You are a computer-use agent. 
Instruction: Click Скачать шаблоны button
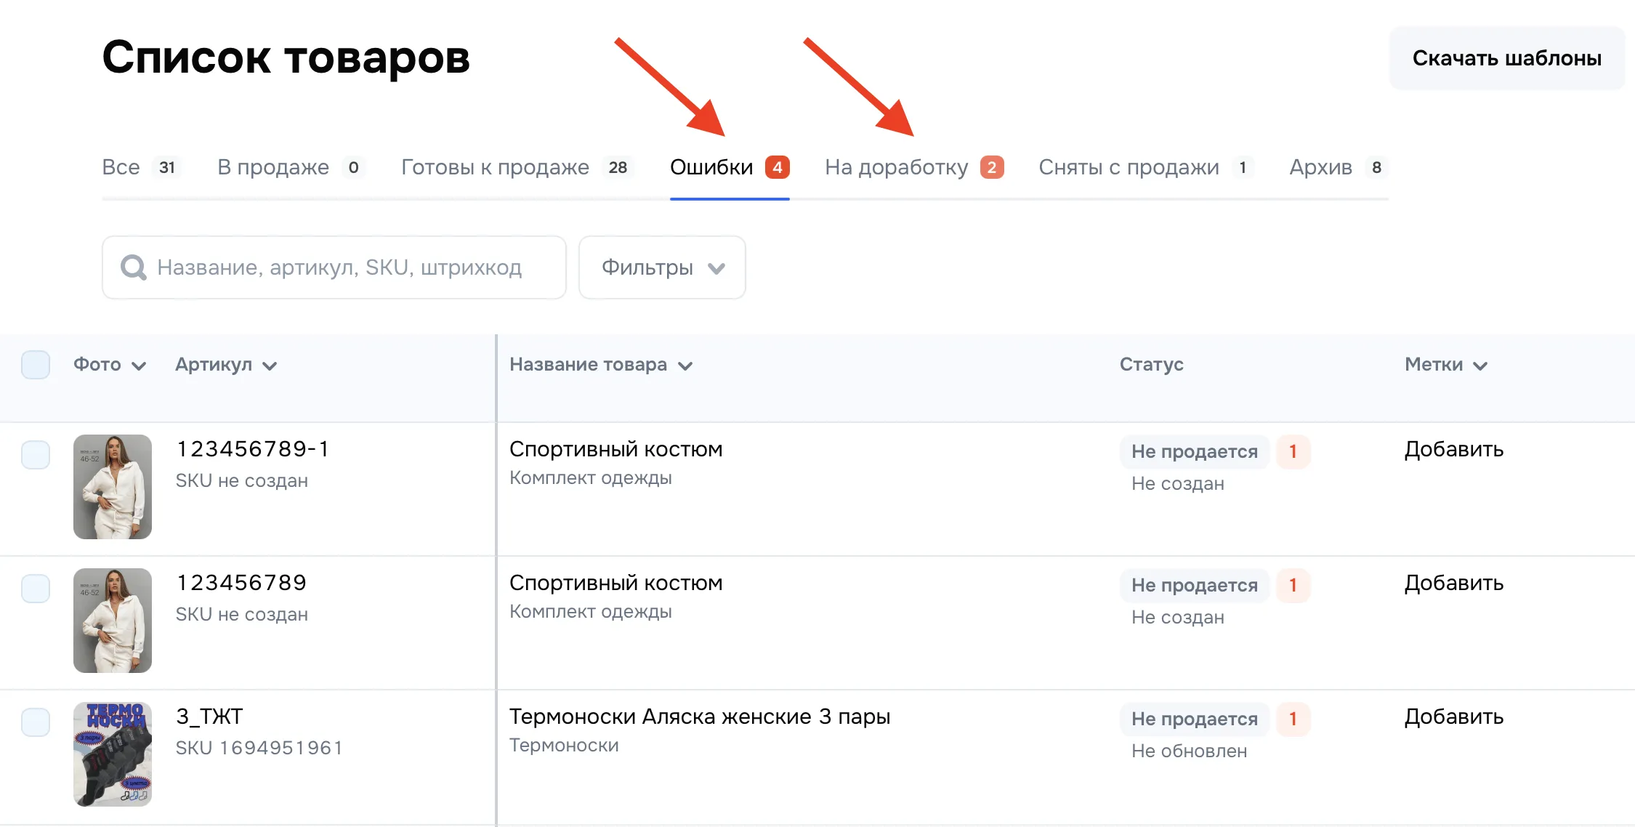pos(1506,58)
